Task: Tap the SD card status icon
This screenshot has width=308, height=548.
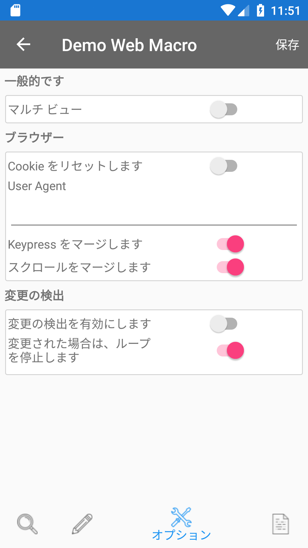Action: [x=15, y=11]
